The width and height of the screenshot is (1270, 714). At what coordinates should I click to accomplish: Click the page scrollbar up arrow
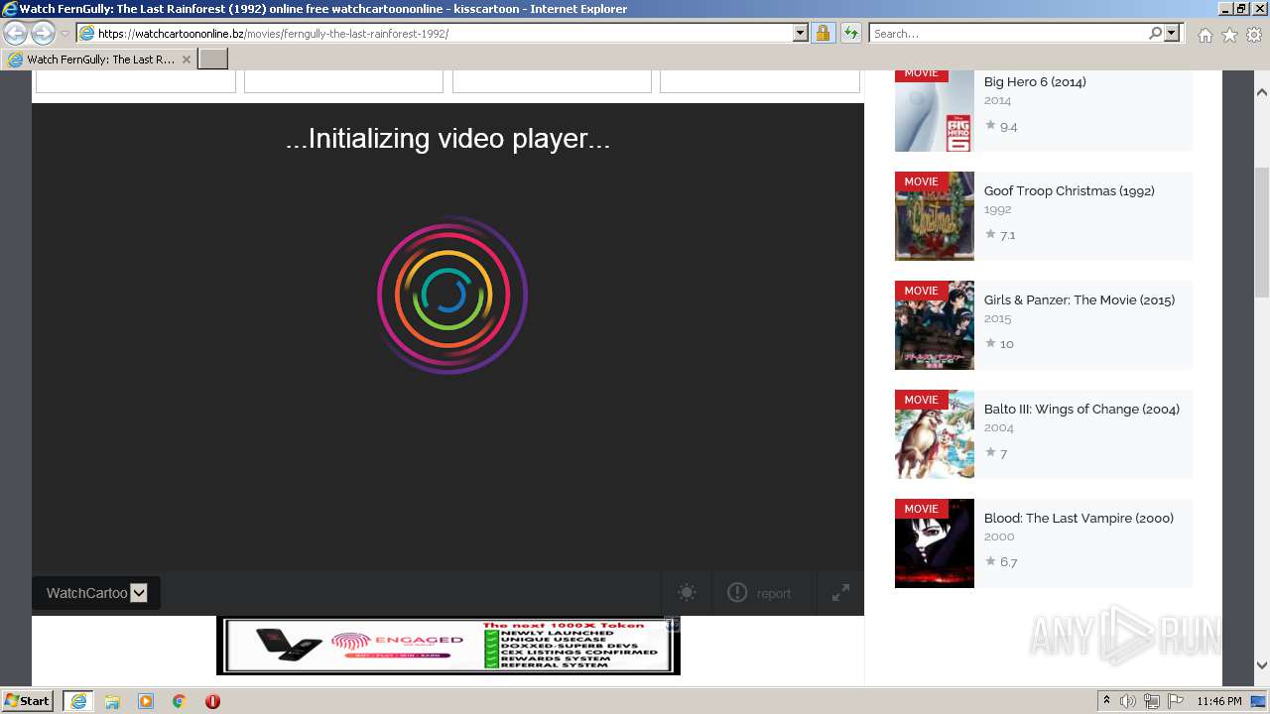point(1262,92)
